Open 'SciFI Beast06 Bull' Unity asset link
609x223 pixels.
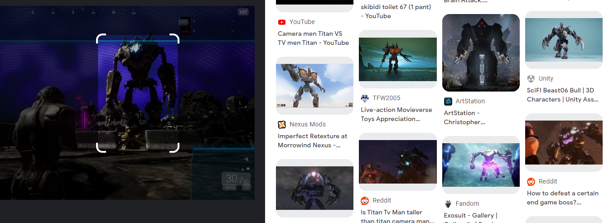(563, 95)
